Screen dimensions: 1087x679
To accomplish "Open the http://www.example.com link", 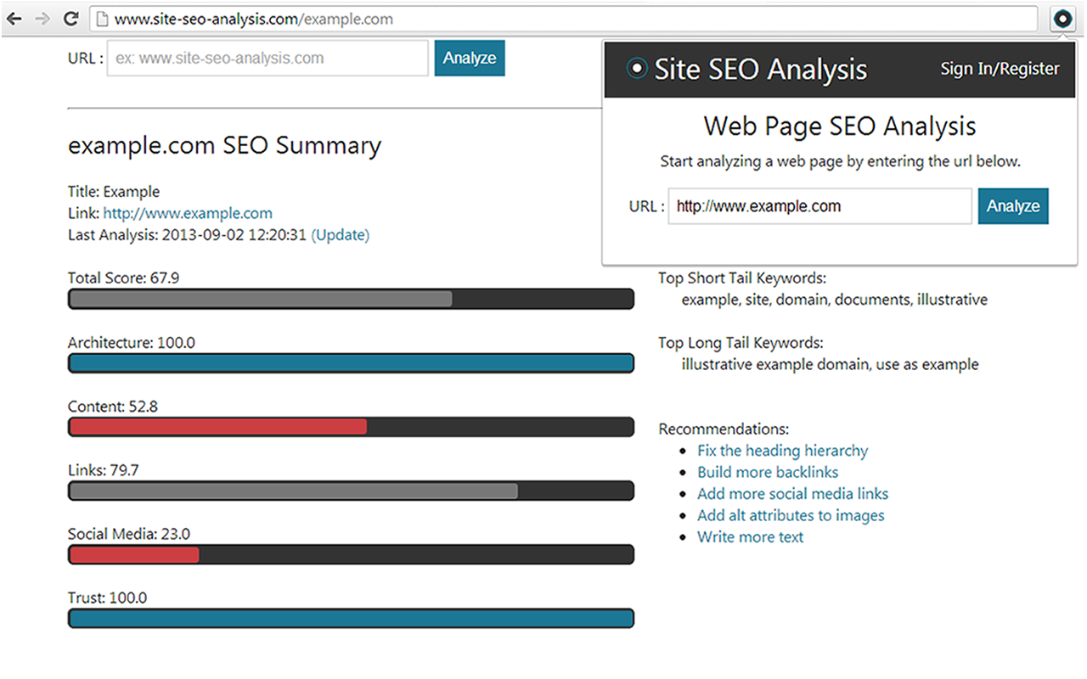I will pyautogui.click(x=188, y=213).
